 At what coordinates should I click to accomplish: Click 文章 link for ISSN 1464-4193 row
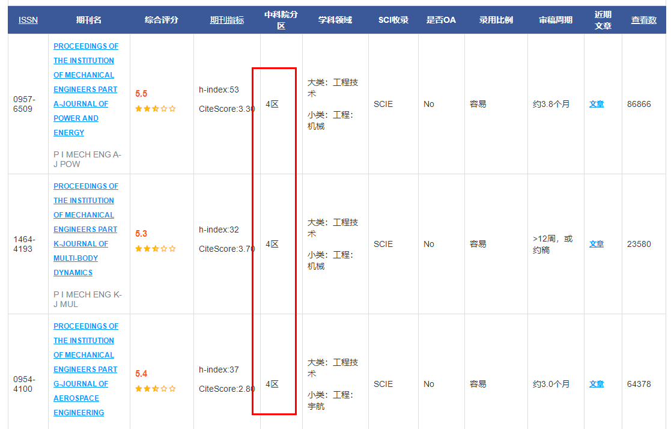coord(596,244)
